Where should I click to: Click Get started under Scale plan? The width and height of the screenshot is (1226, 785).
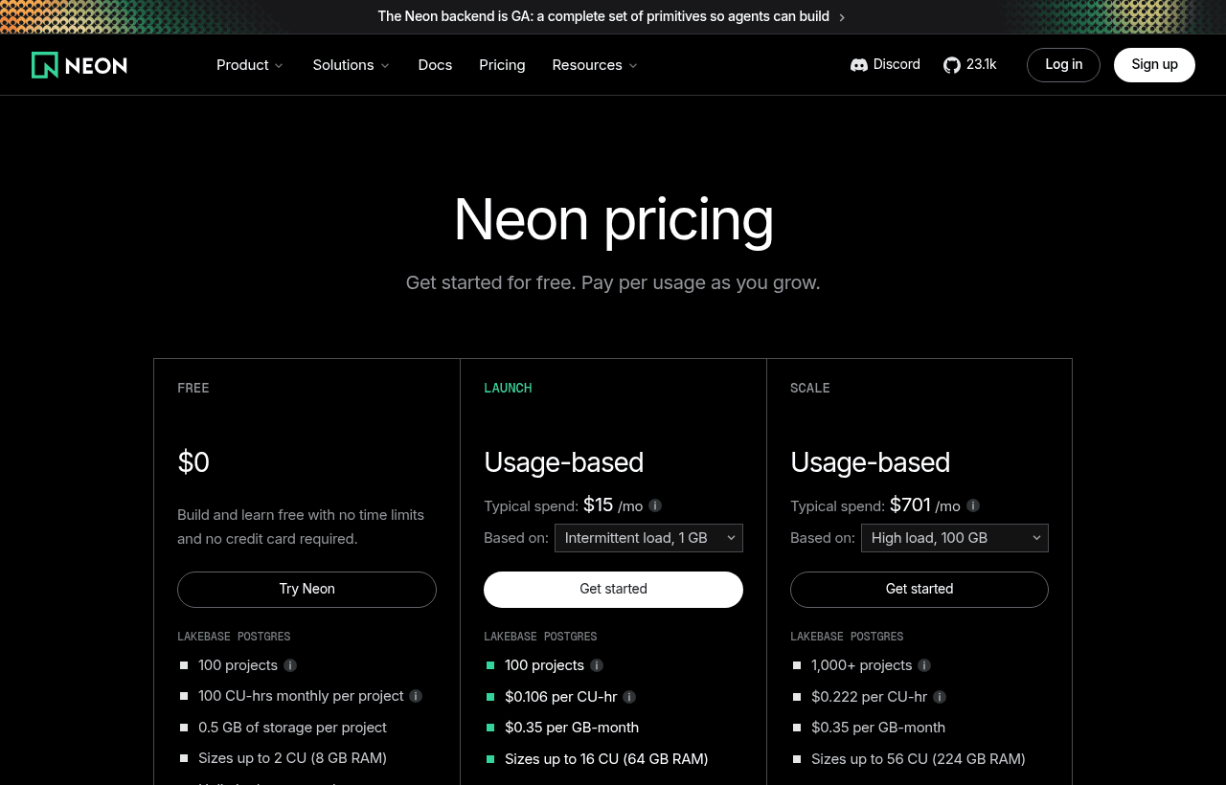point(919,590)
